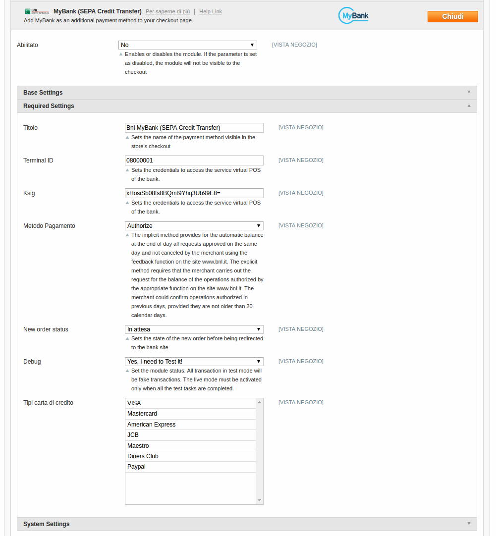Viewport: 496px width, 536px height.
Task: Click the Debug hint triangle icon
Action: point(127,371)
